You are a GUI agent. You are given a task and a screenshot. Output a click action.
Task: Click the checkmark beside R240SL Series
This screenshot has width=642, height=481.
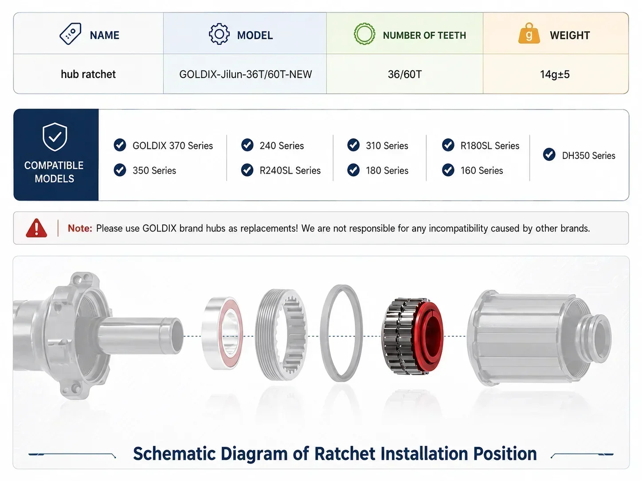(x=247, y=170)
